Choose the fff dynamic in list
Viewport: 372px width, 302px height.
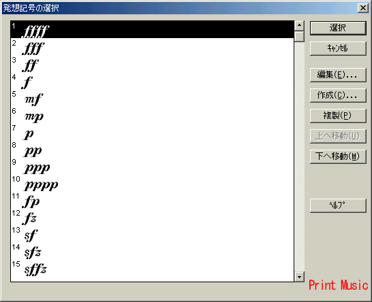pyautogui.click(x=152, y=47)
